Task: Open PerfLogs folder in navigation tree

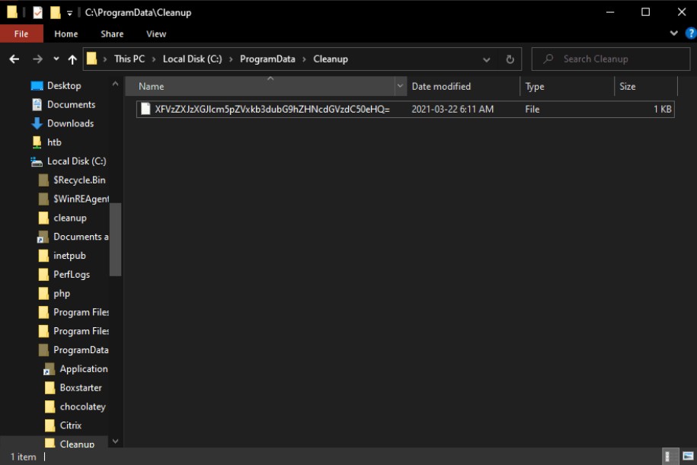Action: point(72,275)
